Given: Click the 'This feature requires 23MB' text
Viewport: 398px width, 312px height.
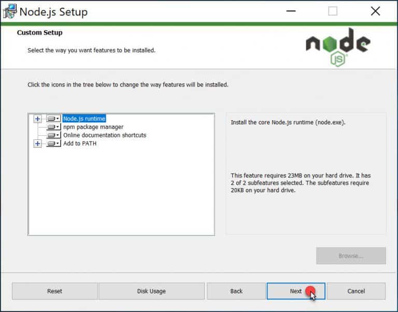Looking at the screenshot, I should coord(301,183).
